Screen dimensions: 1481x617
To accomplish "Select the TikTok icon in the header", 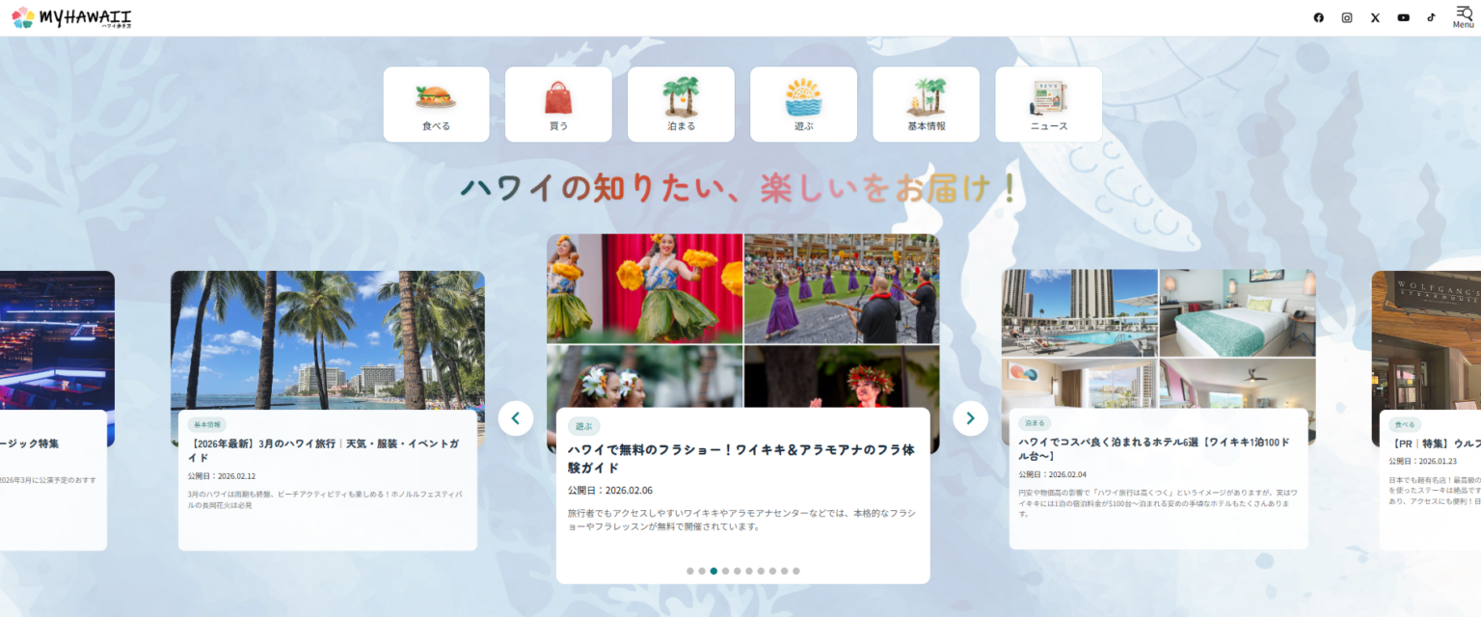I will (x=1431, y=16).
